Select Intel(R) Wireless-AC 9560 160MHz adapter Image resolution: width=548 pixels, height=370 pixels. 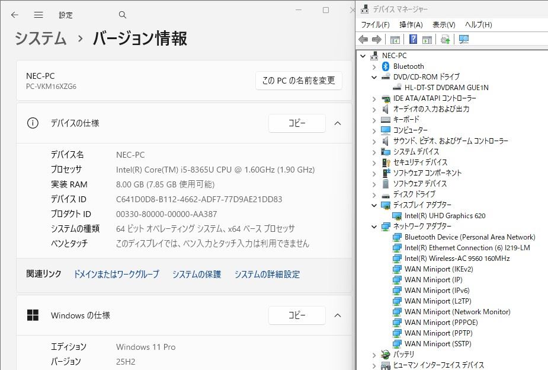[457, 259]
